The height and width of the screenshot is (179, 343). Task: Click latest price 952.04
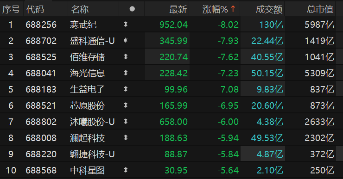(x=174, y=25)
